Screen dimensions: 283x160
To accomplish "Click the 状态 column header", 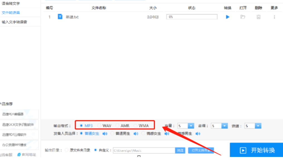I will (x=192, y=8).
